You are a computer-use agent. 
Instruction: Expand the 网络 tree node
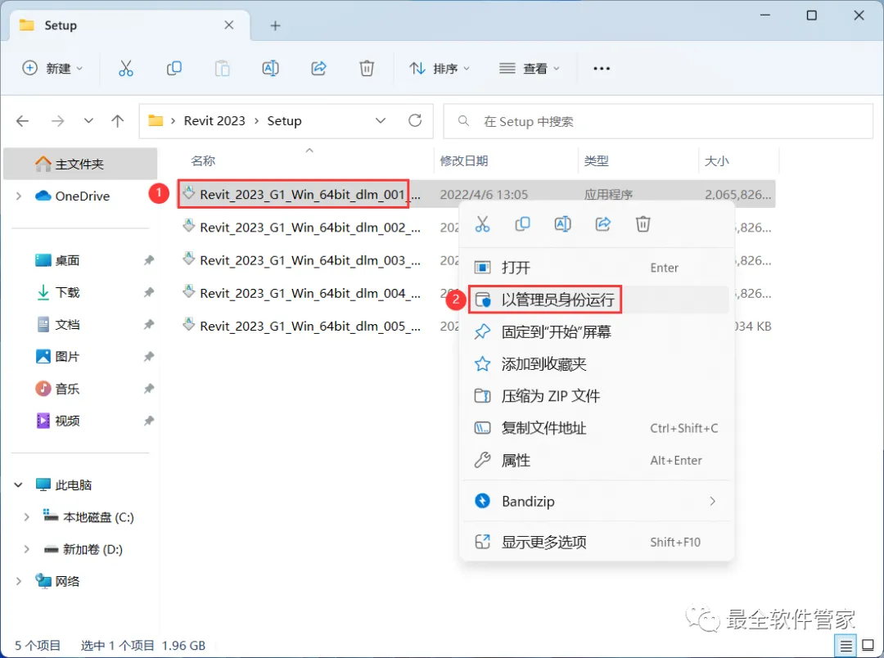(x=19, y=581)
